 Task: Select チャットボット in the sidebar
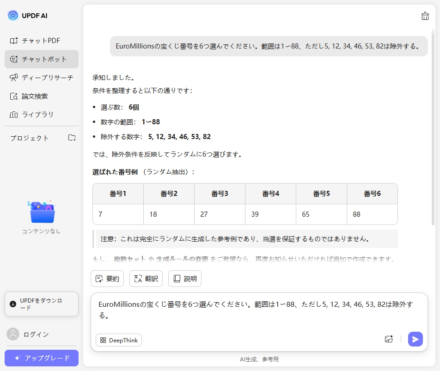pyautogui.click(x=41, y=59)
